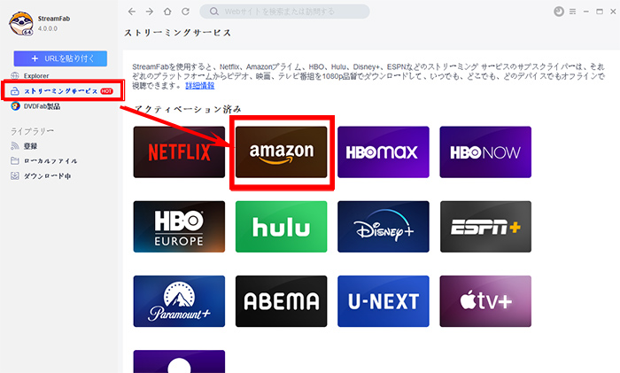Click the StreamFab app name text
620x373 pixels.
[54, 19]
